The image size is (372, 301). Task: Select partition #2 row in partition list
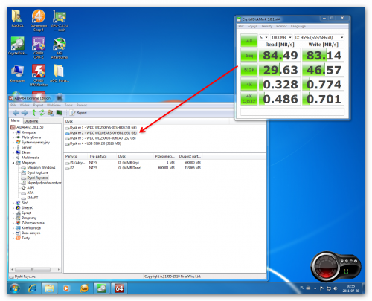[133, 168]
